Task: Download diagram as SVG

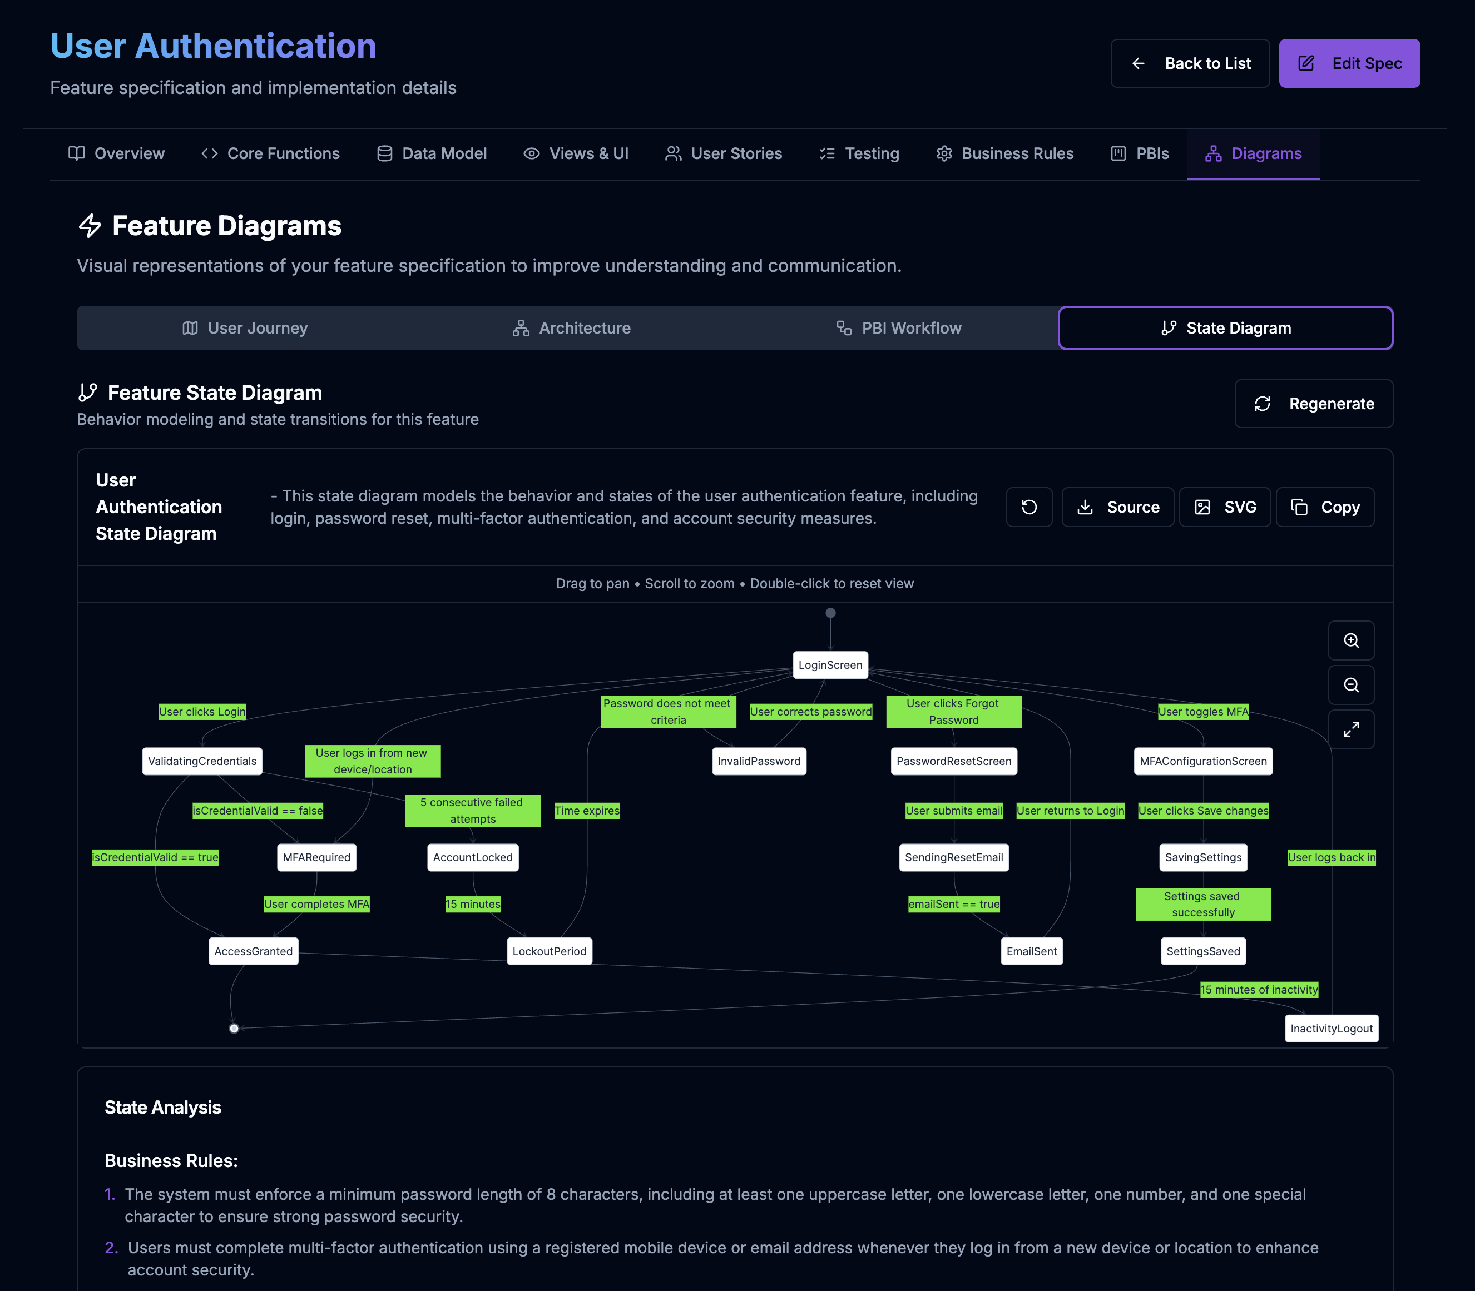Action: point(1224,507)
